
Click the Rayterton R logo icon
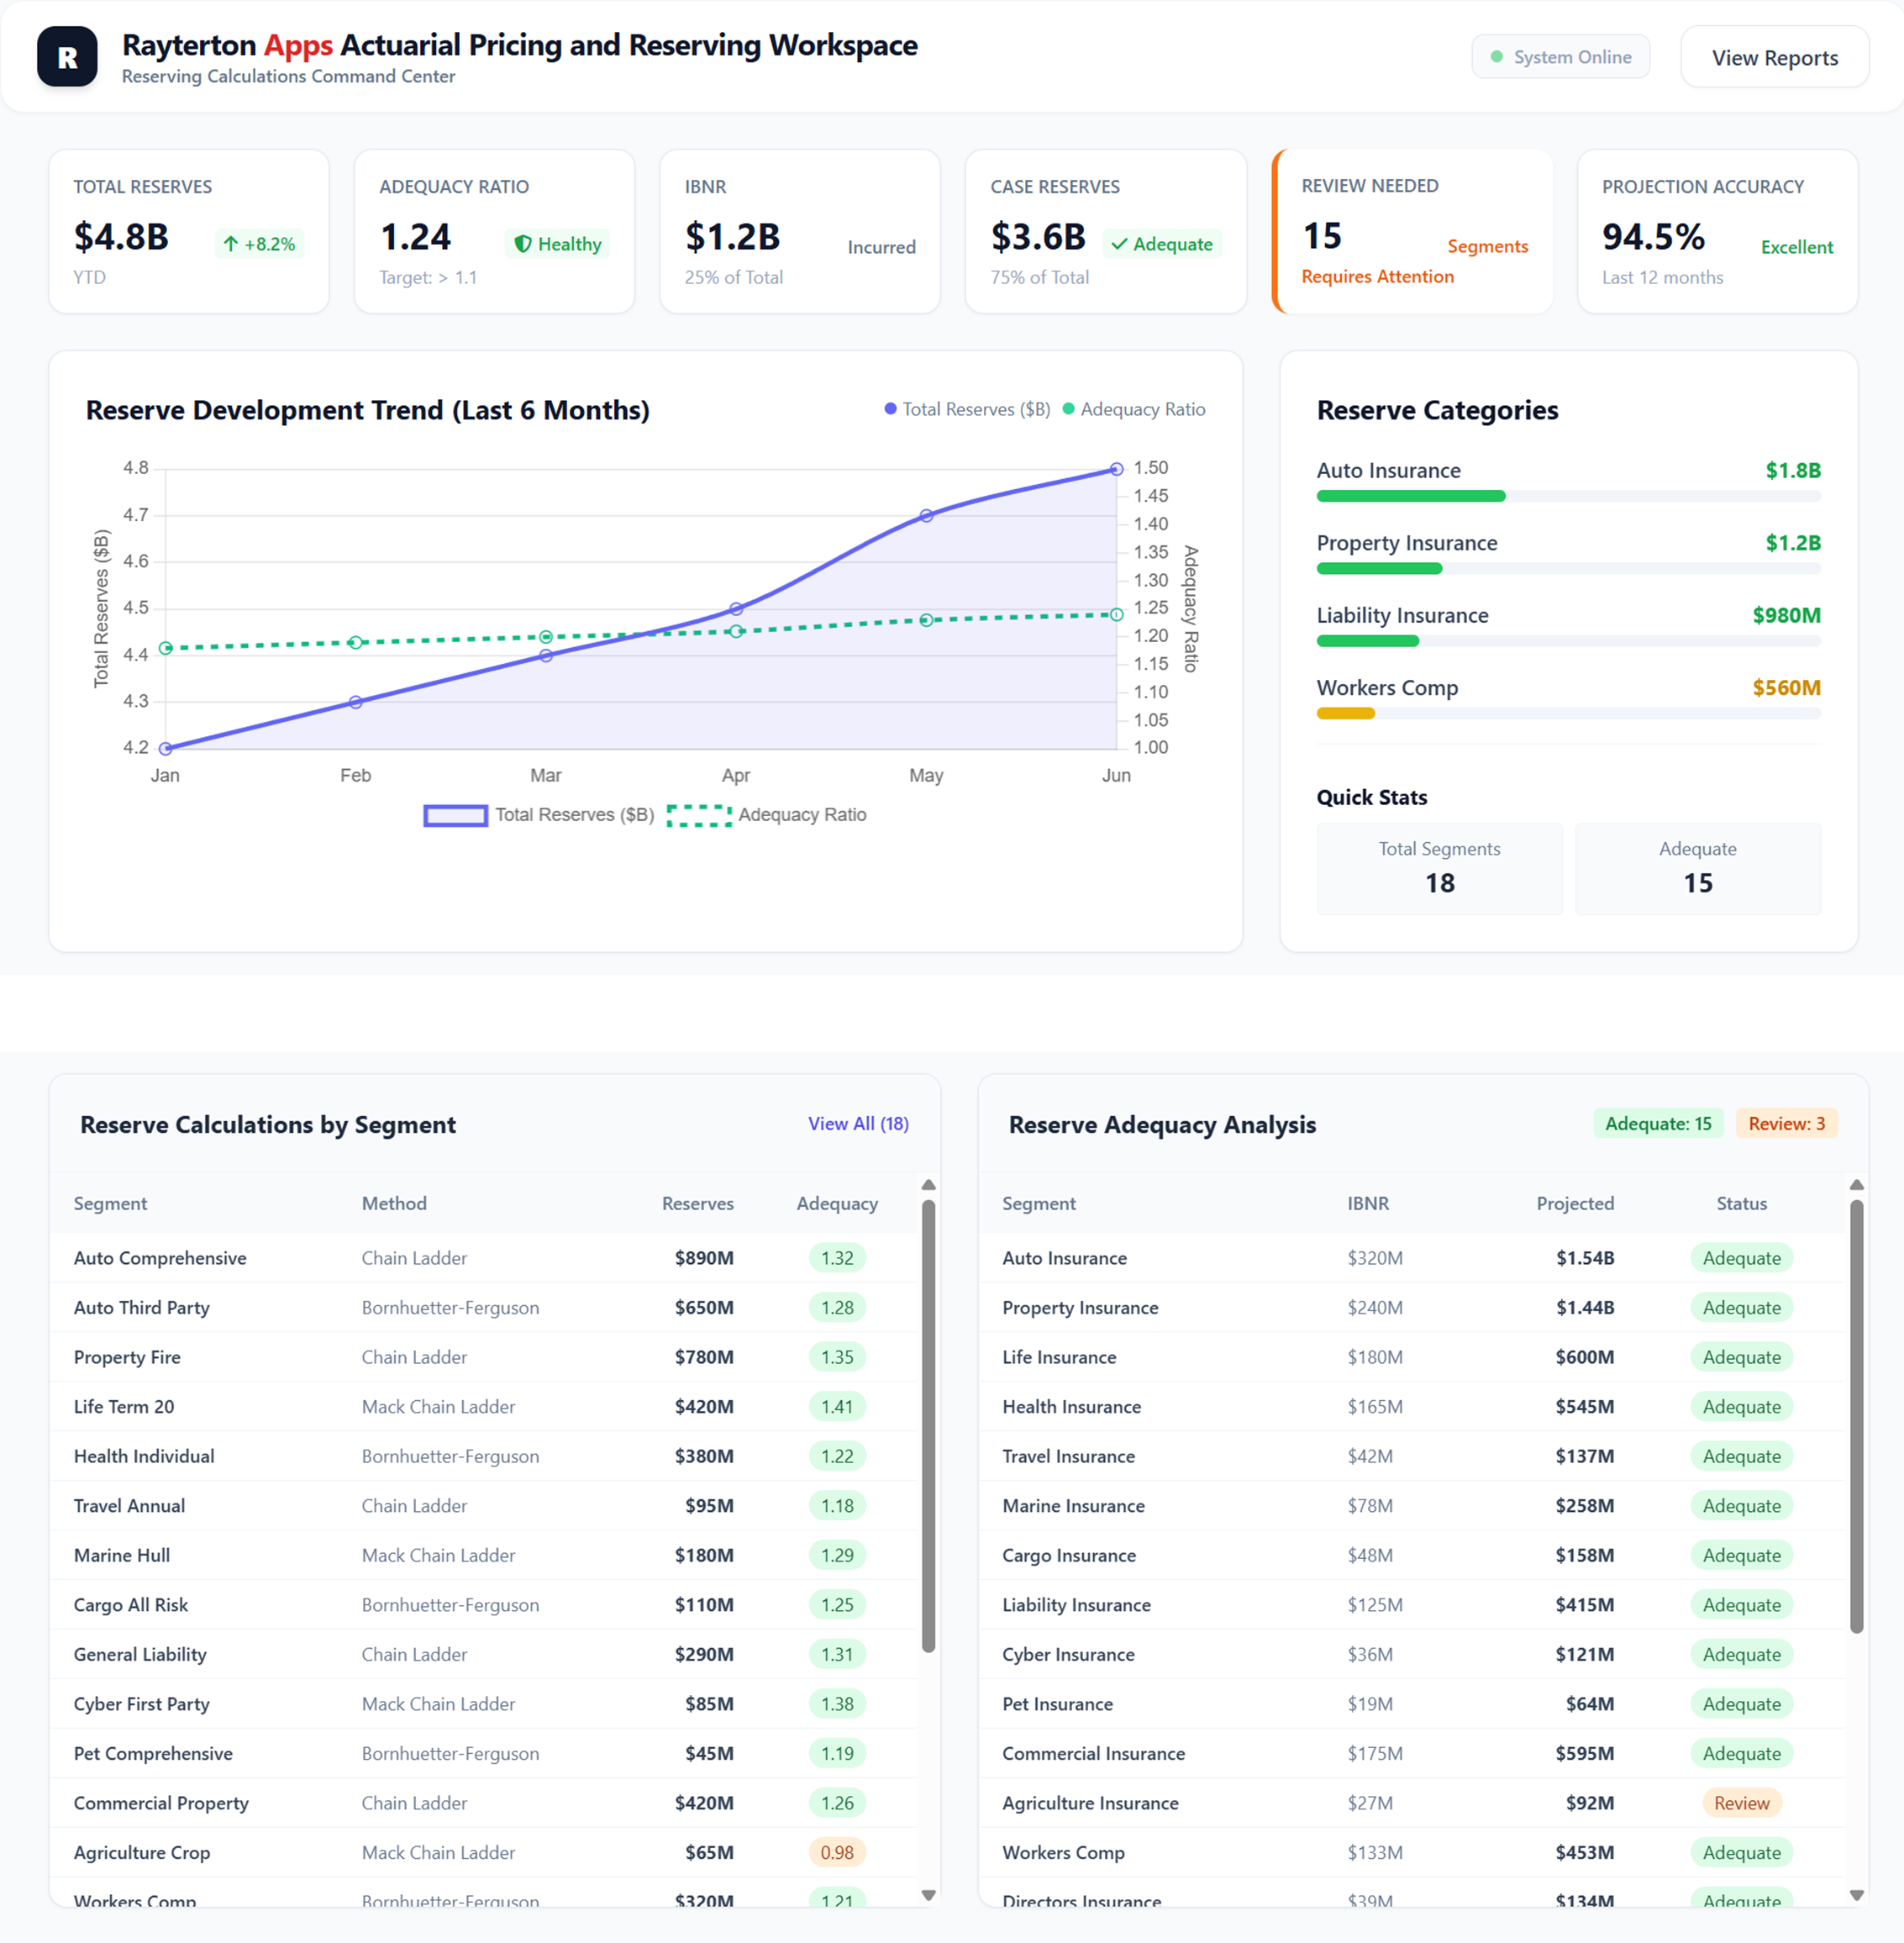point(67,57)
